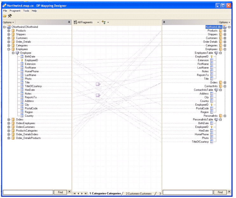Click the CNorthwind root icon in left tree
The height and width of the screenshot is (198, 236).
(x=9, y=27)
